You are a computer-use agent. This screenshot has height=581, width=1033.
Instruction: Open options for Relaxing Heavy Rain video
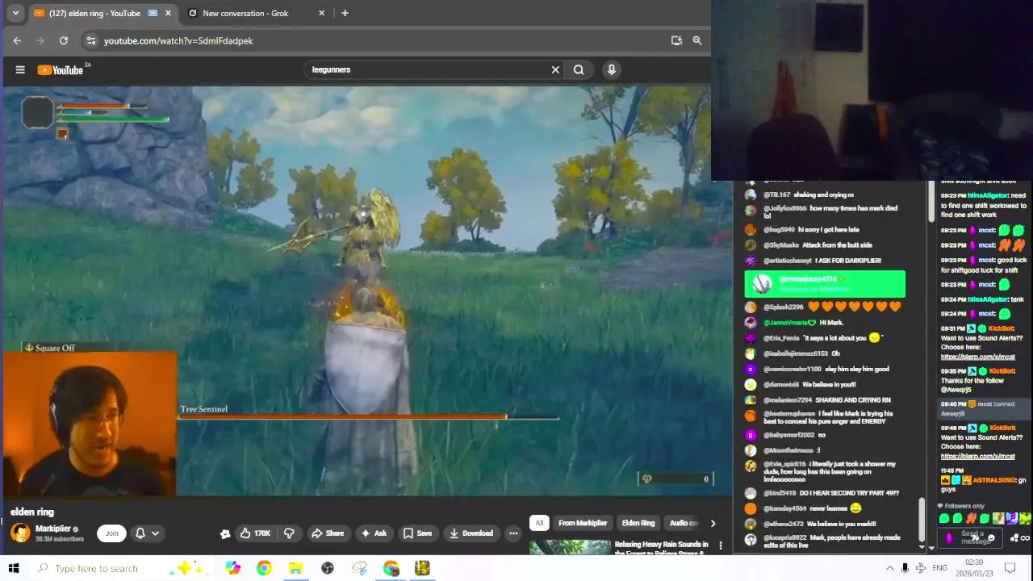point(721,546)
